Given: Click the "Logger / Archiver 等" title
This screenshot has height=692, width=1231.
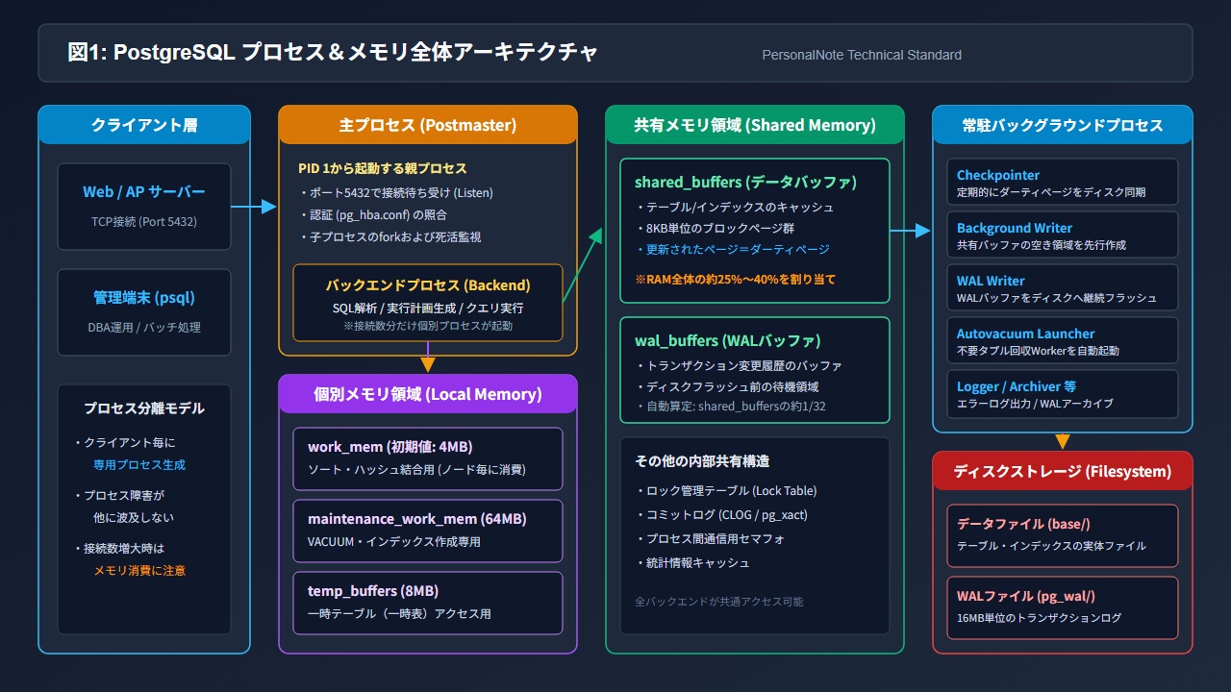Looking at the screenshot, I should 1017,386.
